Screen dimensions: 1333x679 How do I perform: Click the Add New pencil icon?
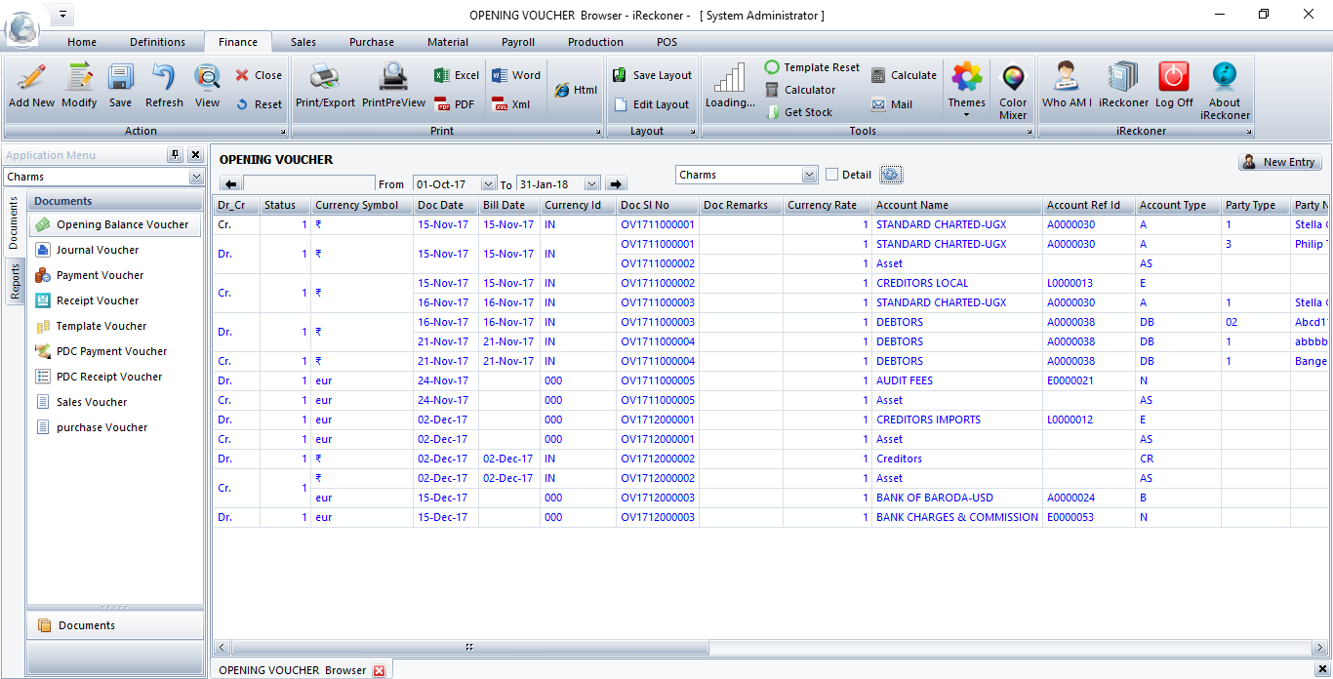point(31,78)
